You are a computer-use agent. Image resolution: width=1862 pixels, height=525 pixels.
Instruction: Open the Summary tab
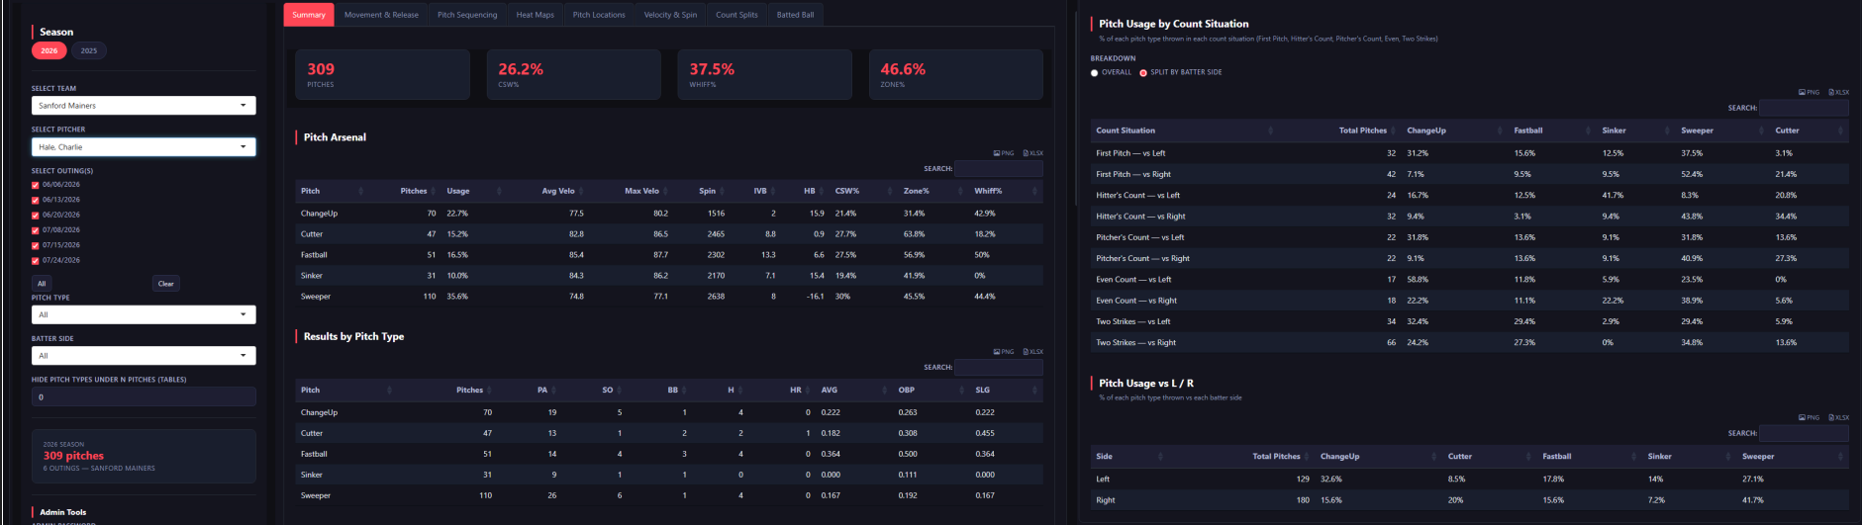tap(309, 15)
